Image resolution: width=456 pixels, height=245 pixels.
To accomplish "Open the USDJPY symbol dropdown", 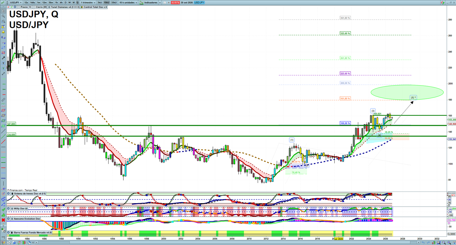I will point(16,3).
